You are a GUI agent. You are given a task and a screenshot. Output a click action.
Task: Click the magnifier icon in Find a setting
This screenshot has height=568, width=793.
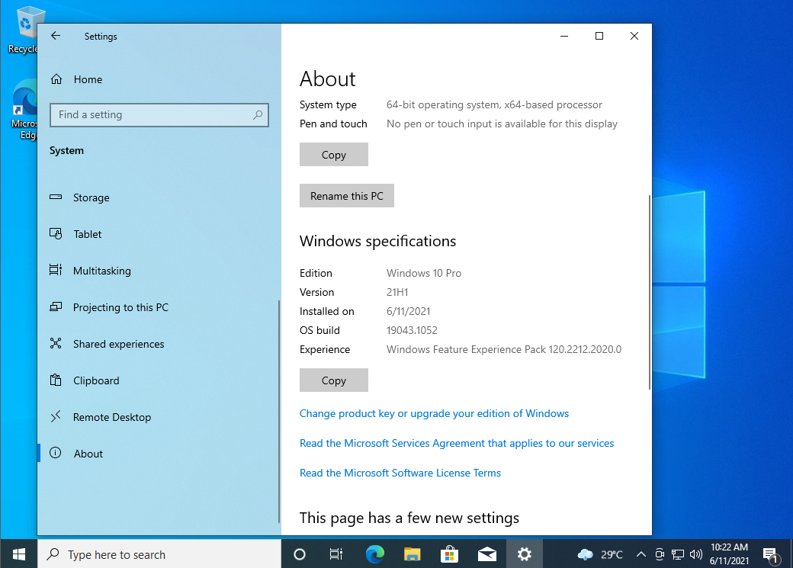pos(258,115)
